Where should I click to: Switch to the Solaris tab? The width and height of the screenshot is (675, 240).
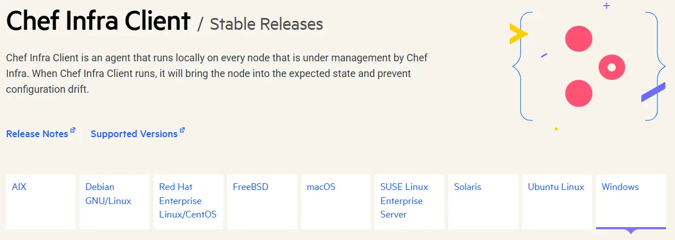click(x=483, y=201)
